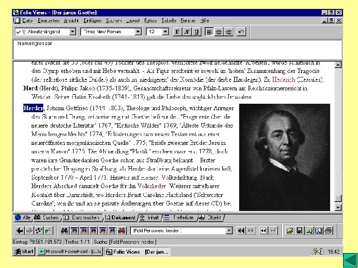Switch to the Alle tab

tap(23, 218)
